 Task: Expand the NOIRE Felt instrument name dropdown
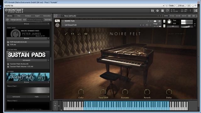(63, 21)
